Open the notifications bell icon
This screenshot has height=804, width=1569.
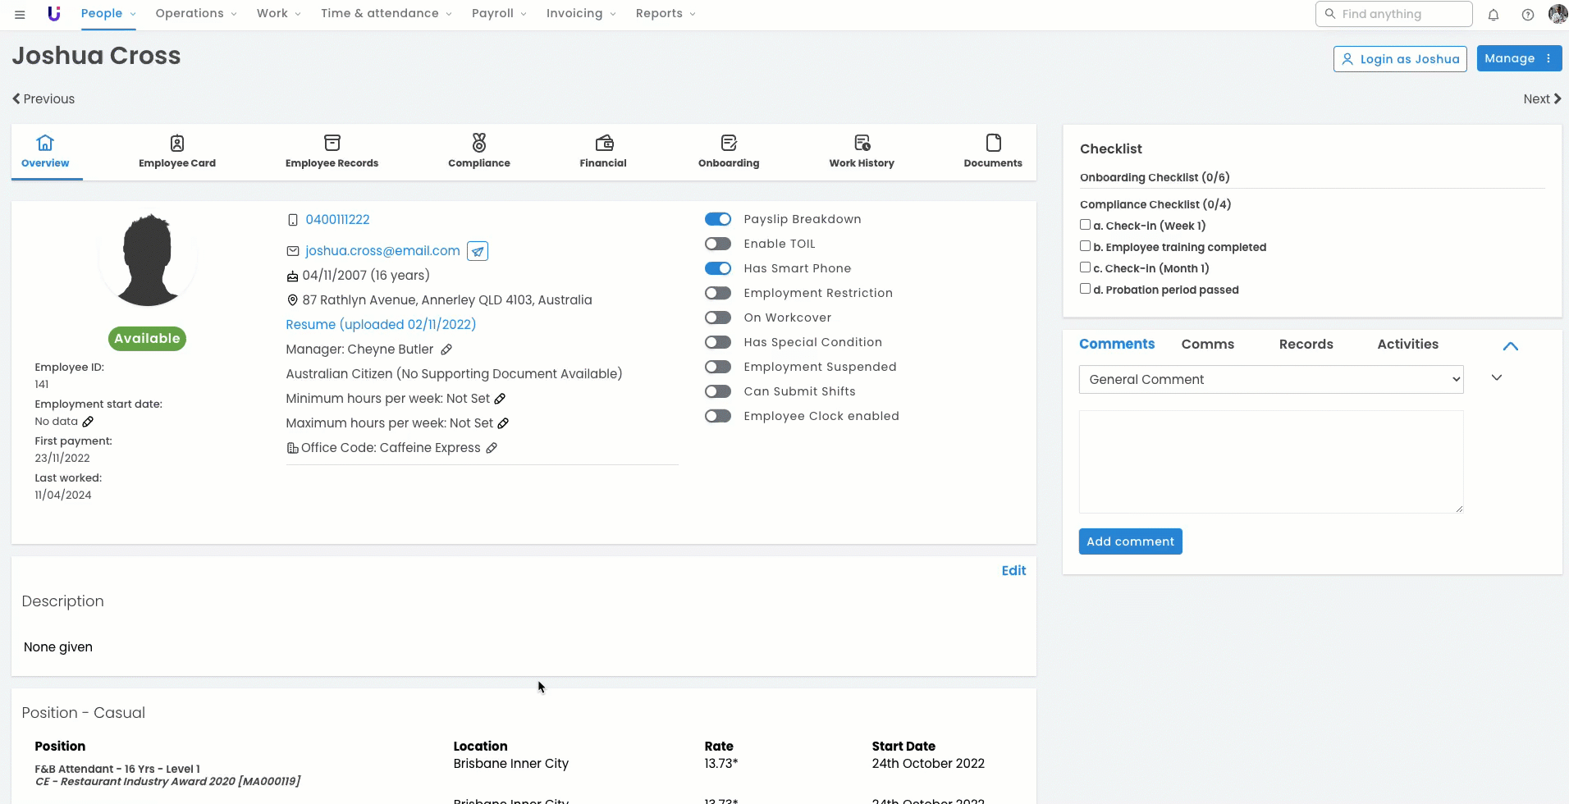tap(1494, 15)
